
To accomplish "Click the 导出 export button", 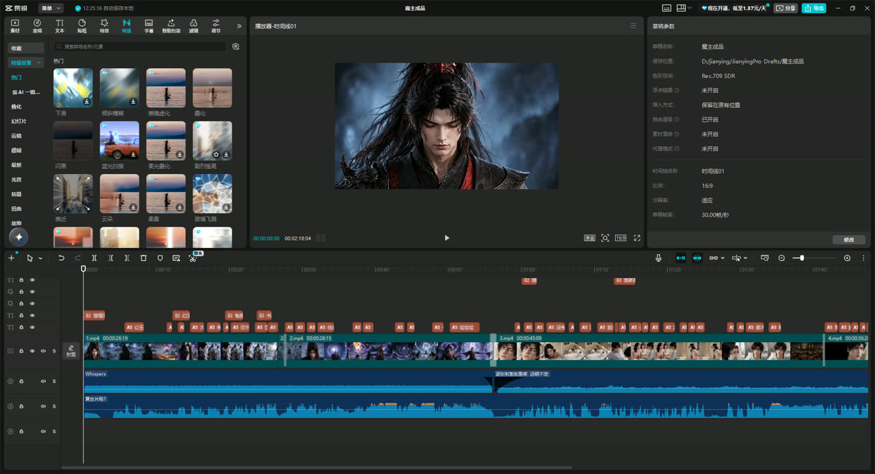I will click(814, 8).
